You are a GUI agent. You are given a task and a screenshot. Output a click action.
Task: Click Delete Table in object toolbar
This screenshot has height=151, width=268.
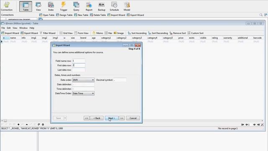click(x=98, y=15)
